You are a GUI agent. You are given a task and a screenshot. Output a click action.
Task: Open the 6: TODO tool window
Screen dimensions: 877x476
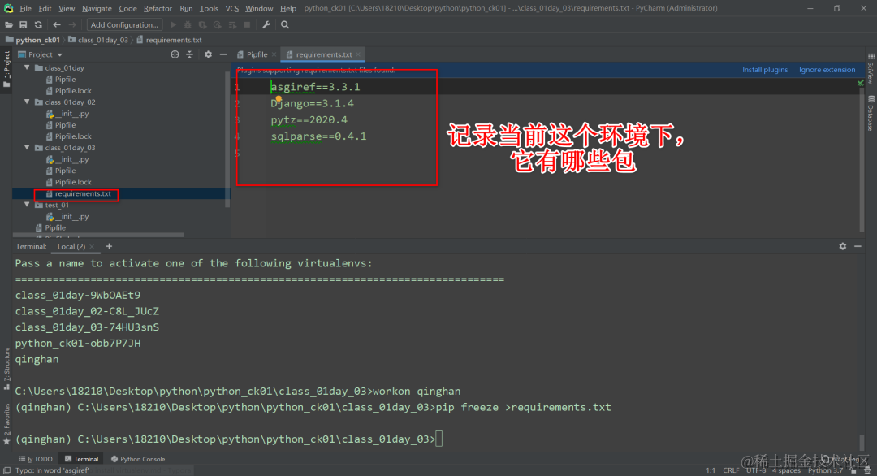[x=36, y=459]
